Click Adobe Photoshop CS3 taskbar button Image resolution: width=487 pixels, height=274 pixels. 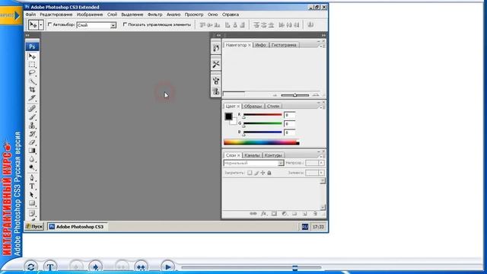[x=77, y=227]
